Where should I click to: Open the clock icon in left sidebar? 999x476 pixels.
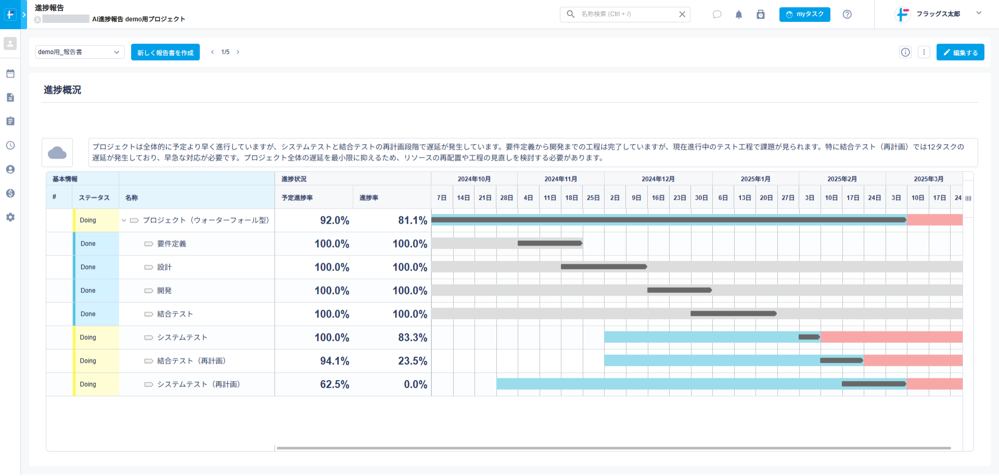coord(10,145)
